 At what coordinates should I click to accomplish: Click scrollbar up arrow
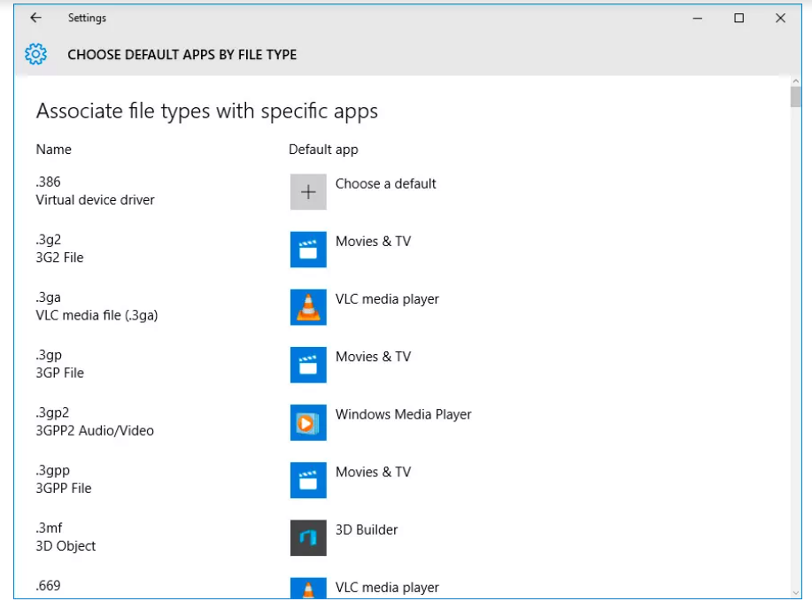795,82
